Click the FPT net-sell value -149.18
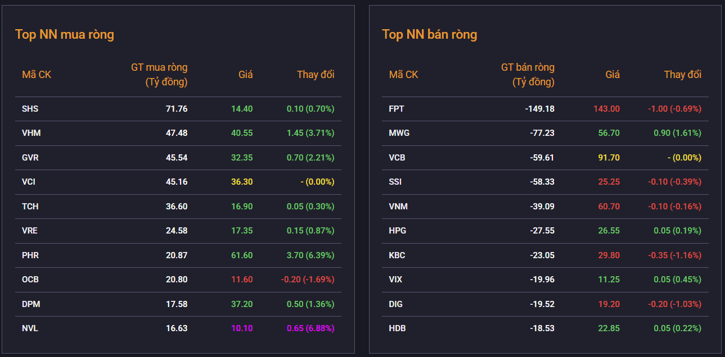The height and width of the screenshot is (357, 725). pyautogui.click(x=540, y=109)
